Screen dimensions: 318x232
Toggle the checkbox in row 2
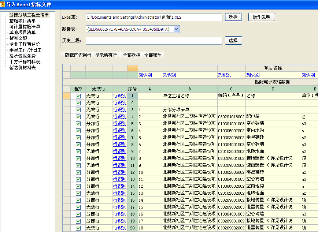coord(78,103)
